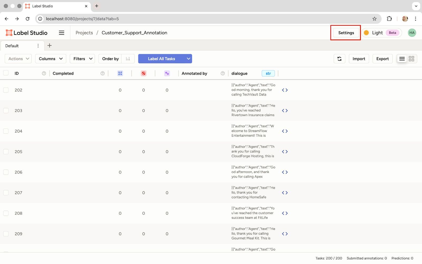Select the checkbox for task 206

pos(6,172)
